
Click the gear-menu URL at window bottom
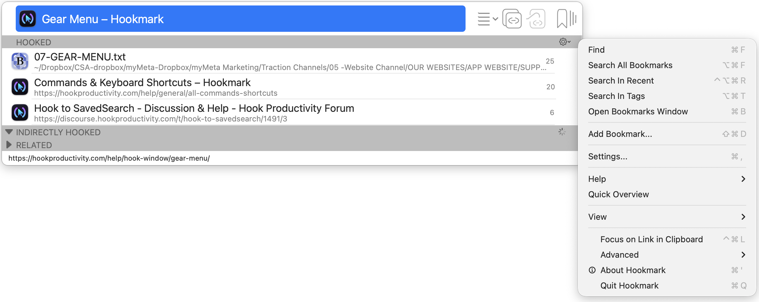(x=109, y=158)
